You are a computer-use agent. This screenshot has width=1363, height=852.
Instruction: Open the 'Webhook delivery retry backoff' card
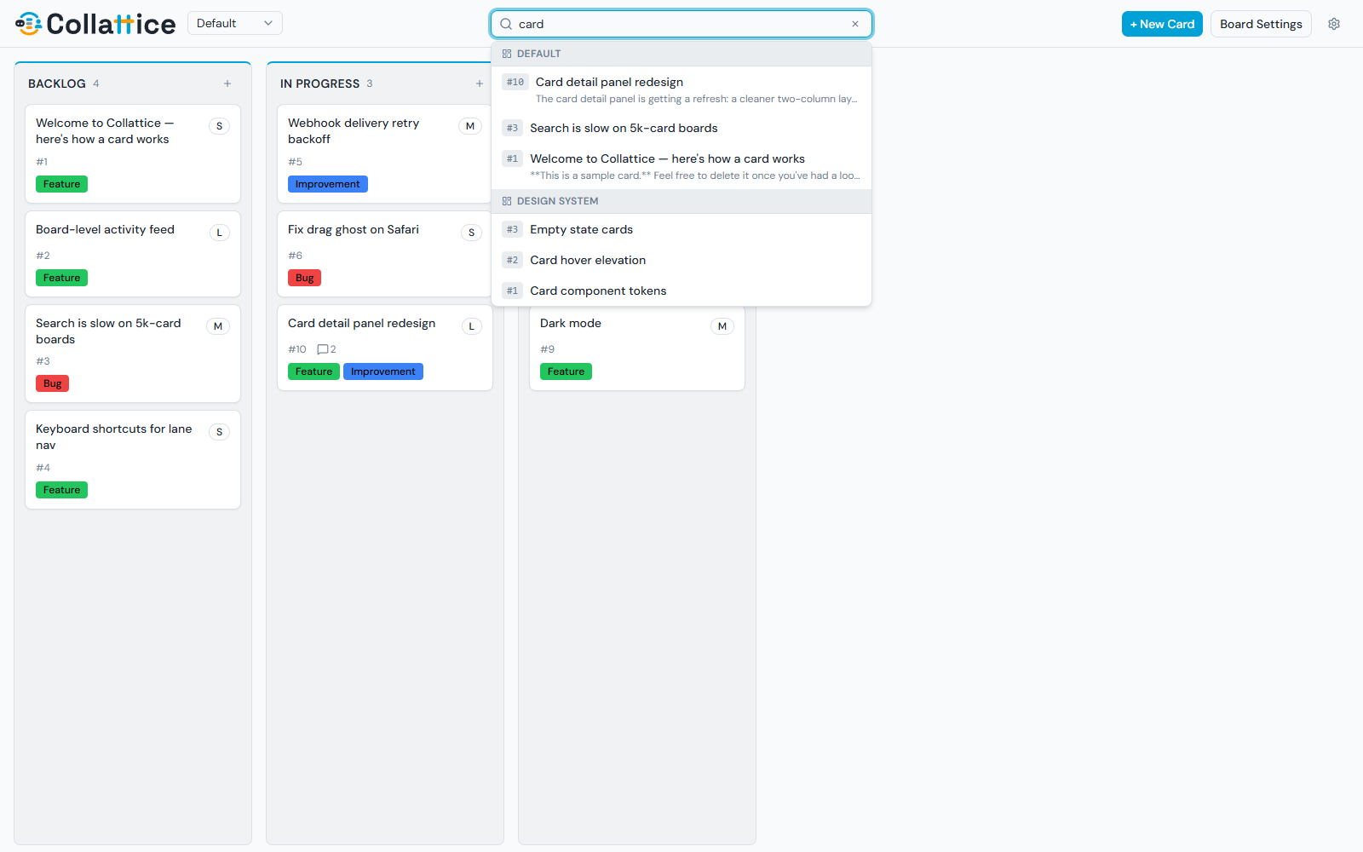385,153
